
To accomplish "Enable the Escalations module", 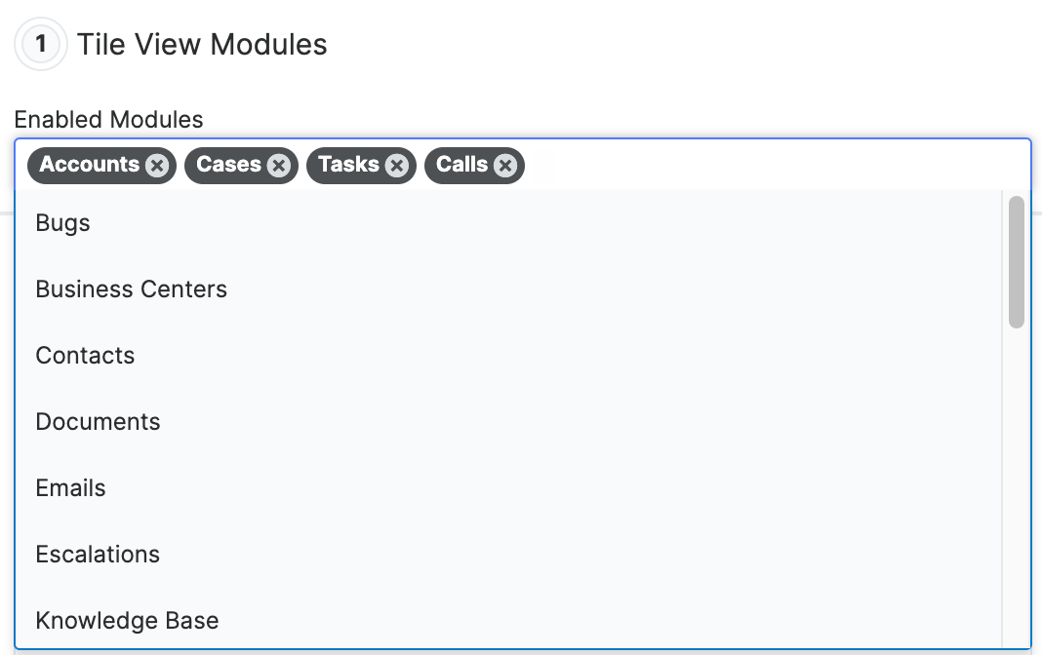I will (x=98, y=554).
